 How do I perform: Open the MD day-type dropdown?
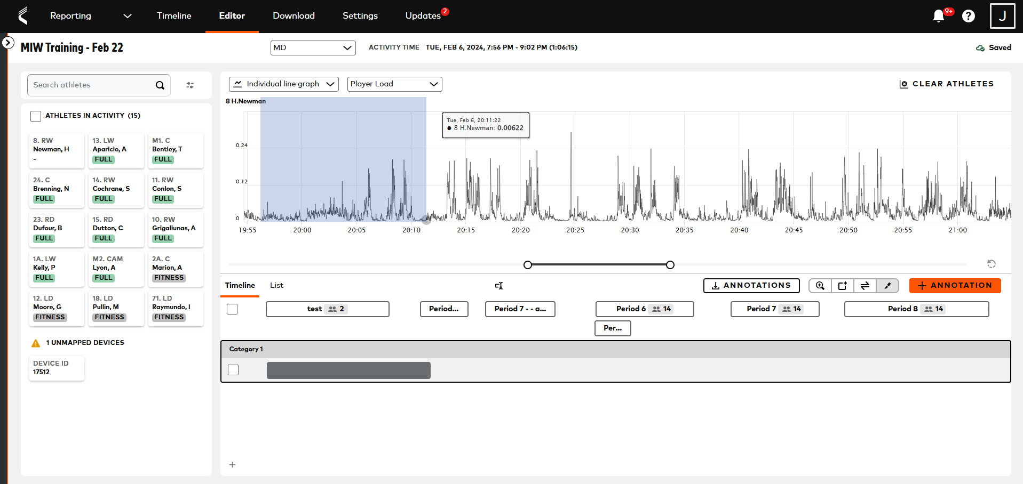pos(313,48)
